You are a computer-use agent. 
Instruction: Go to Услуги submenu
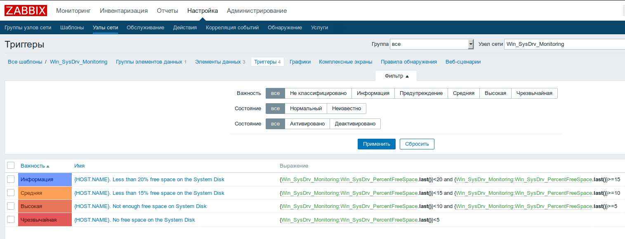pos(320,28)
